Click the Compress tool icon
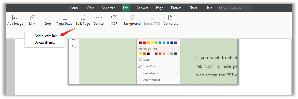The width and height of the screenshot is (298, 99). [x=171, y=17]
